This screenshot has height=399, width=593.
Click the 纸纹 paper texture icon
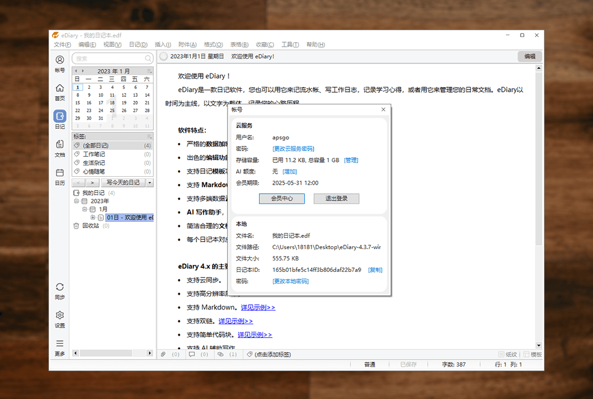(501, 355)
